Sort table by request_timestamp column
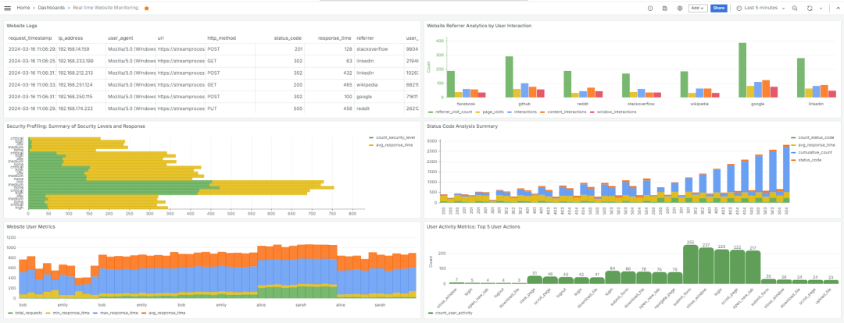Viewport: 844px width, 323px height. click(x=30, y=38)
